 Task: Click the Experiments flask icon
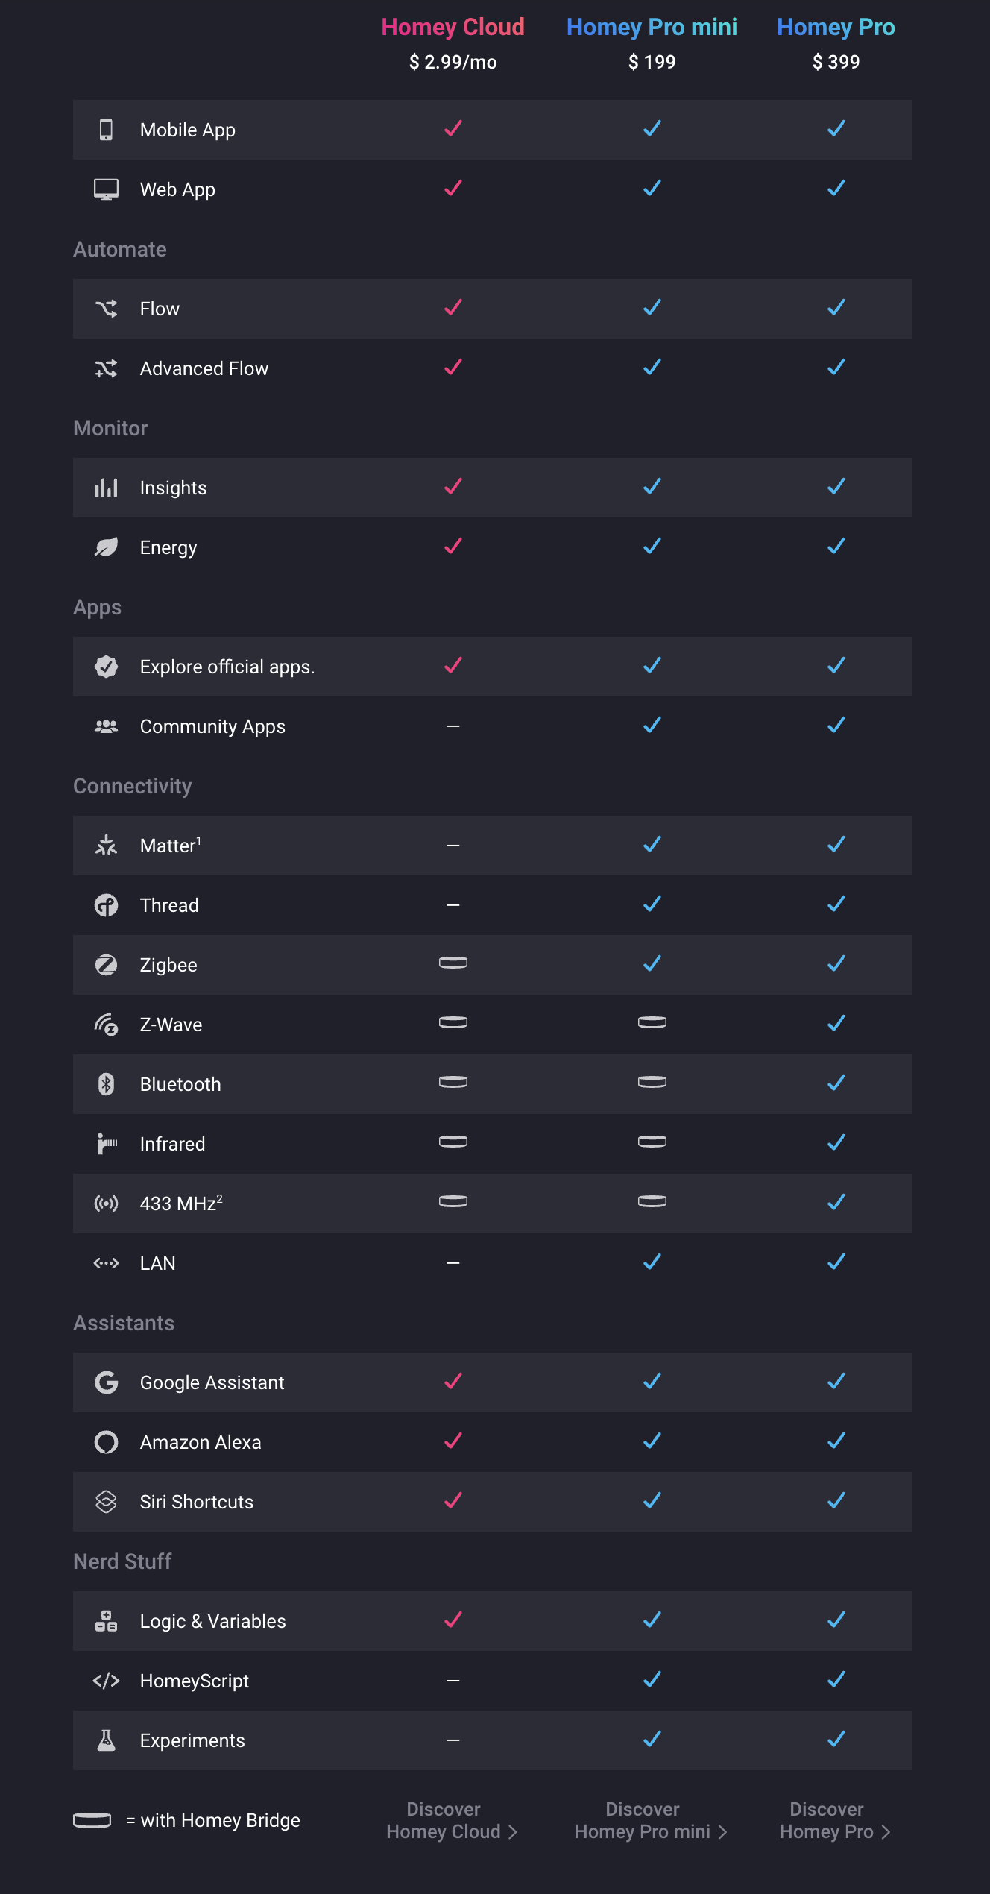[106, 1740]
